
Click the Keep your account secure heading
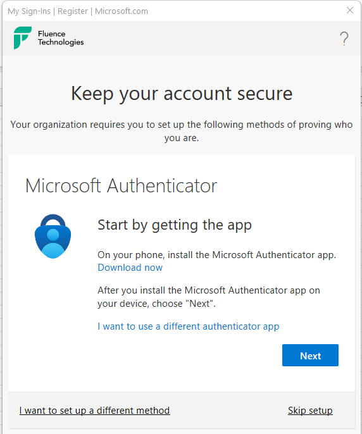[182, 94]
